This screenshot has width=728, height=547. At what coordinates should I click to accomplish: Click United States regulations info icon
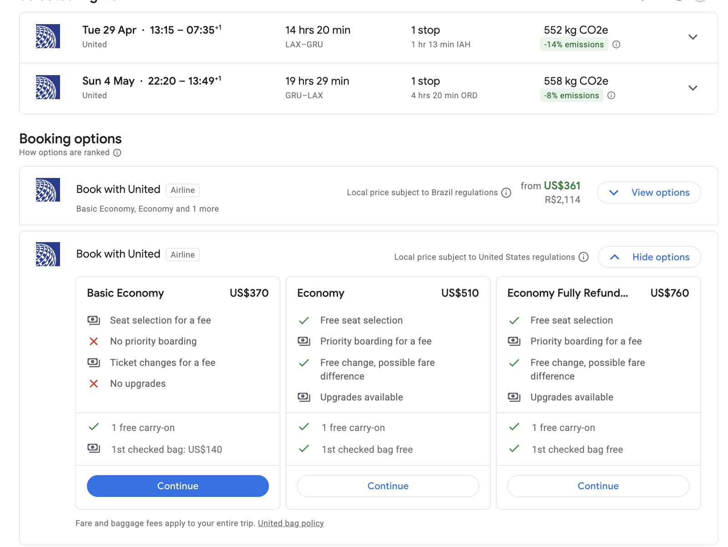pos(584,257)
